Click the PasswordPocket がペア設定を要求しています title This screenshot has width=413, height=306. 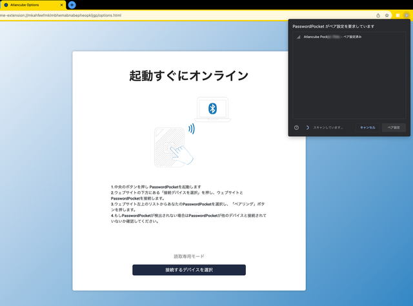pyautogui.click(x=333, y=26)
